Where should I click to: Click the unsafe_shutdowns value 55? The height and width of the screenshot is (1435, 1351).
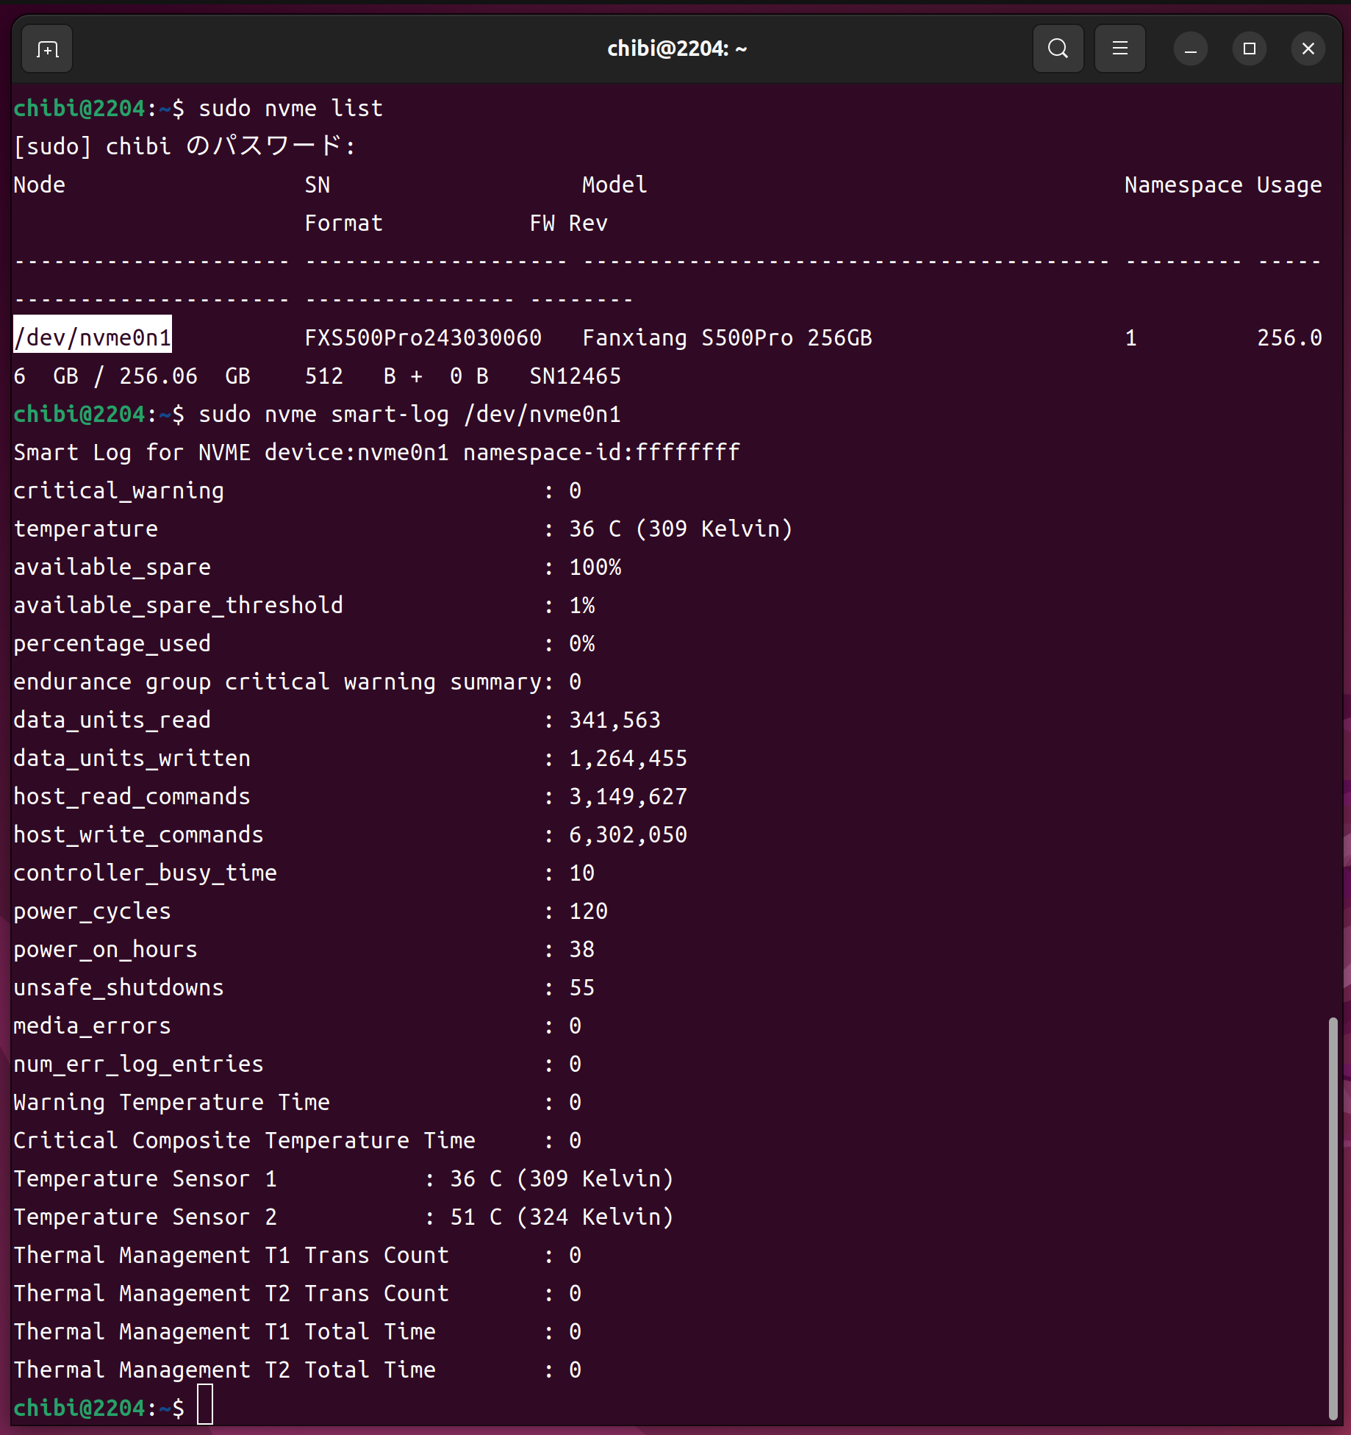tap(581, 987)
